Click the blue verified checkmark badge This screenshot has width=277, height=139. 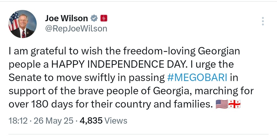94,18
